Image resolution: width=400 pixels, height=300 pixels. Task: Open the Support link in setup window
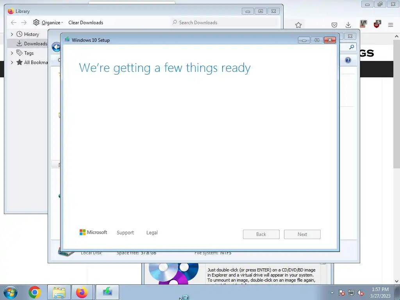click(x=125, y=232)
